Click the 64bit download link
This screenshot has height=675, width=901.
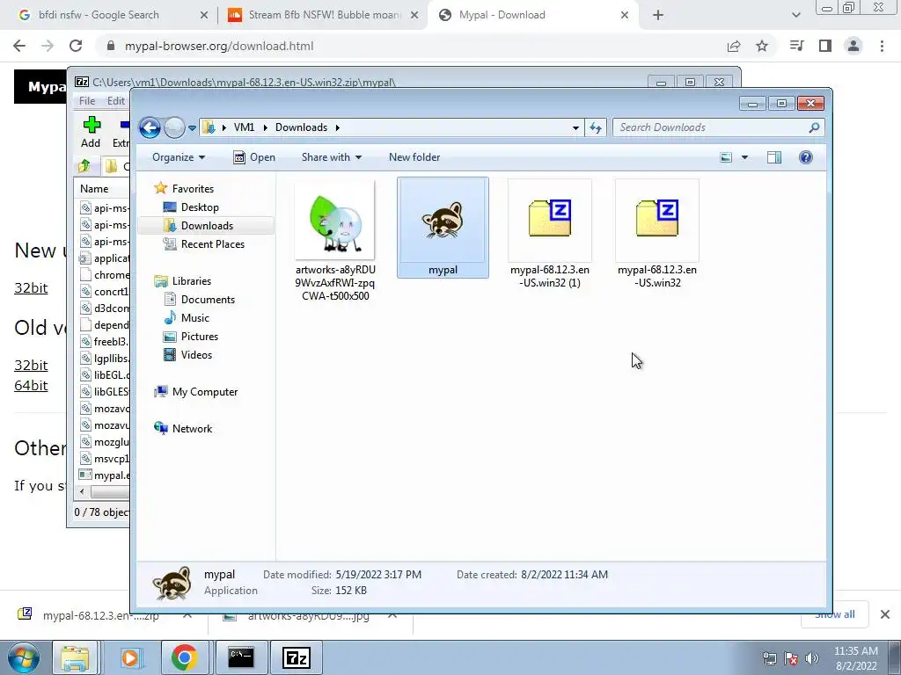coord(31,385)
